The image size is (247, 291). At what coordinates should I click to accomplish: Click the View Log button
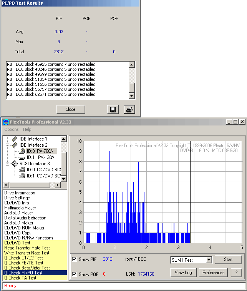[x=183, y=273]
